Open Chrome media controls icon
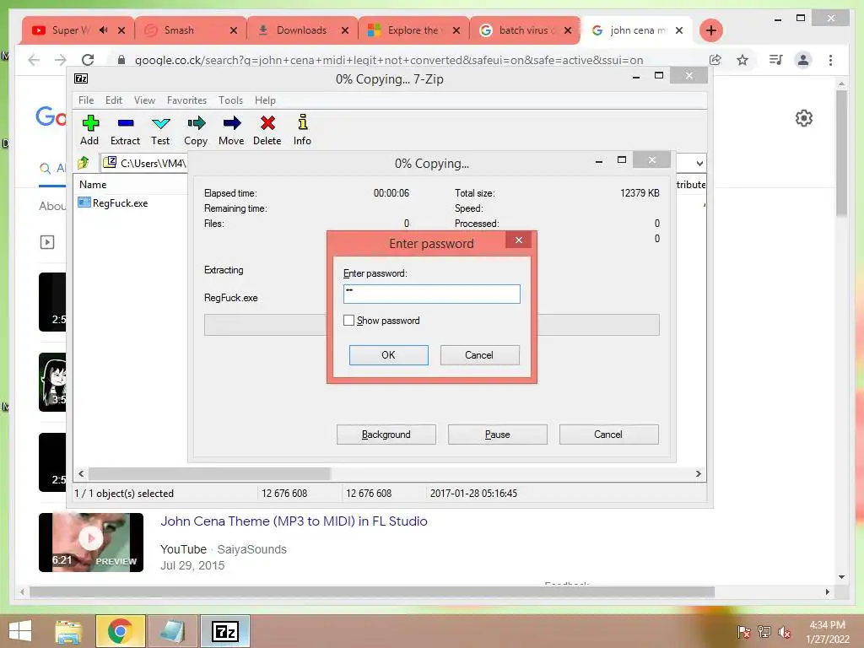This screenshot has height=648, width=864. [776, 60]
